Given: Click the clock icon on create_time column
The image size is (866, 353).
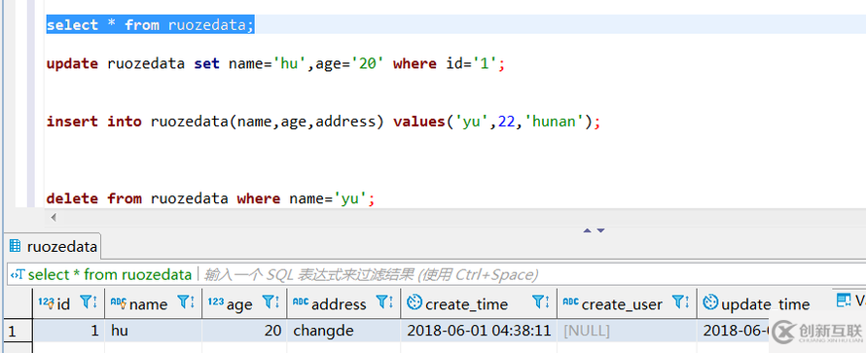Looking at the screenshot, I should click(x=415, y=302).
